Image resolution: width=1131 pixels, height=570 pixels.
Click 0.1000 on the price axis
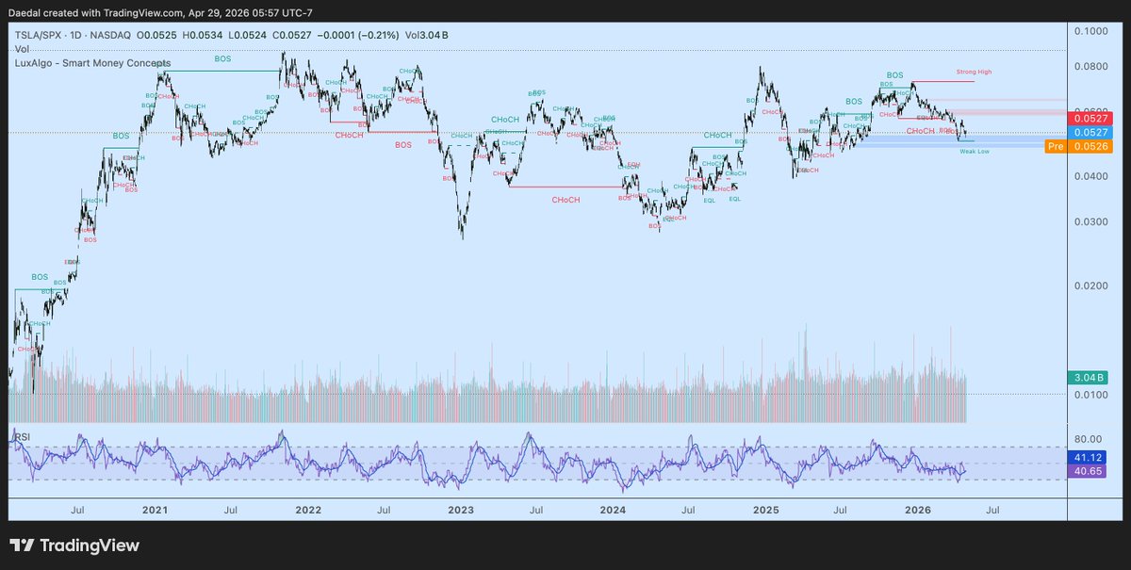coord(1090,32)
